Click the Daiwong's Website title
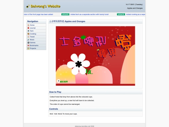Viewport: 169px width, 127px height. (x=45, y=6)
